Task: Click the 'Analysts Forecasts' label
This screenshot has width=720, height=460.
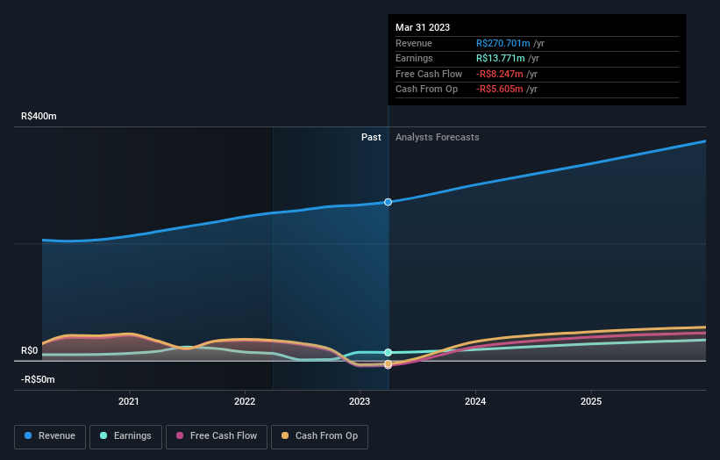Action: coord(437,138)
